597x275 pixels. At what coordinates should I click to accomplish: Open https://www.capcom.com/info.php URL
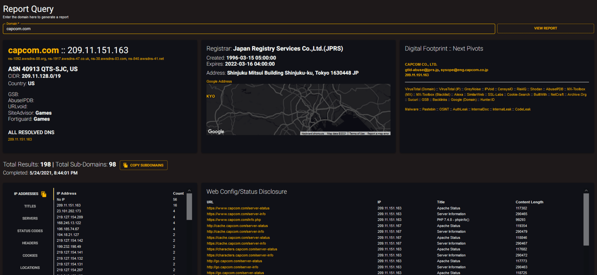click(234, 220)
